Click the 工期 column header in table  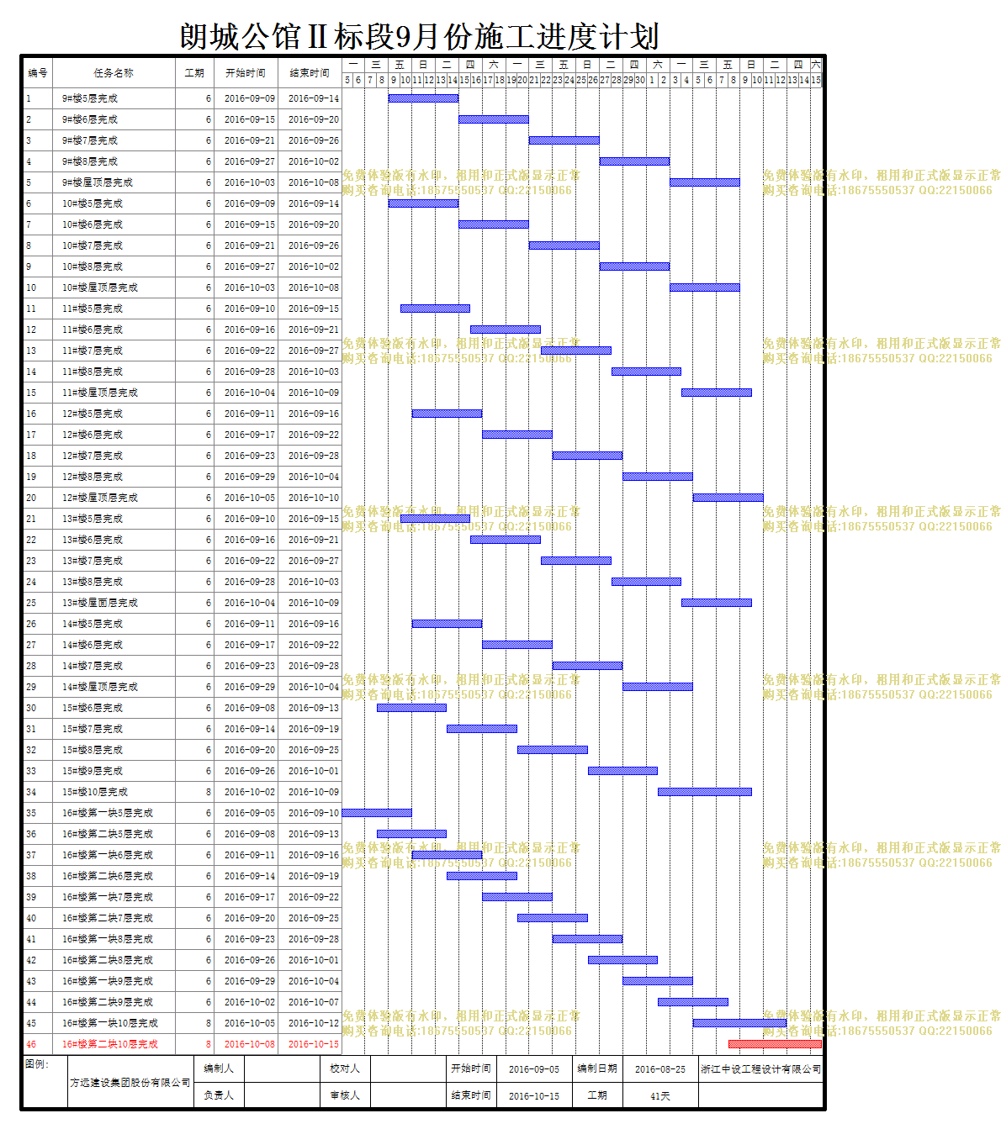click(x=194, y=73)
